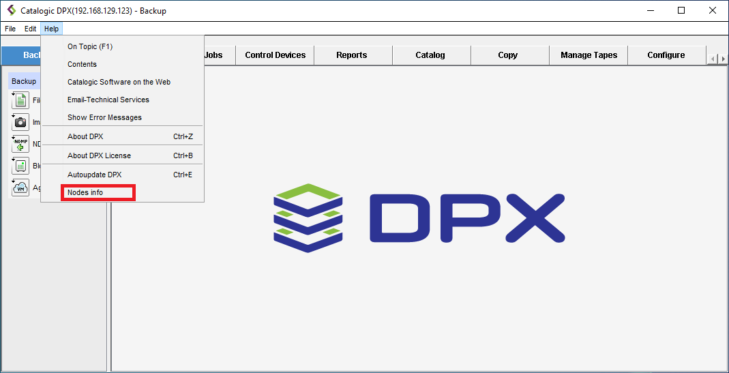Click the Catalogic app icon in title bar

(11, 11)
